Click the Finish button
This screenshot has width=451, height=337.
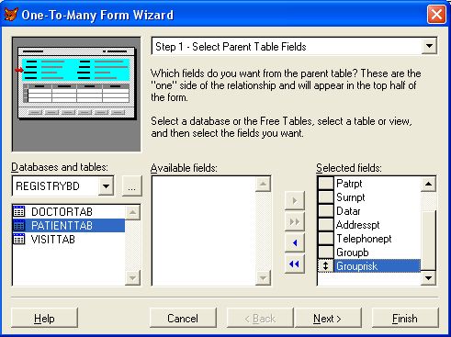405,318
